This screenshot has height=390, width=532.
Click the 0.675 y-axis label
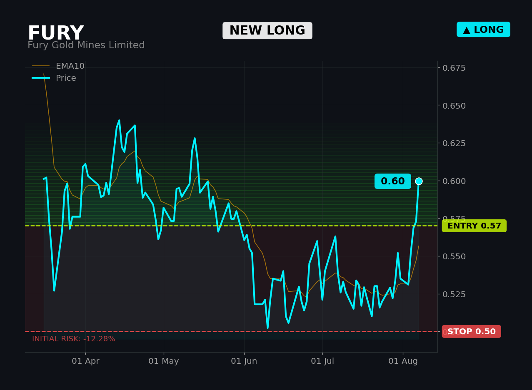coord(454,68)
